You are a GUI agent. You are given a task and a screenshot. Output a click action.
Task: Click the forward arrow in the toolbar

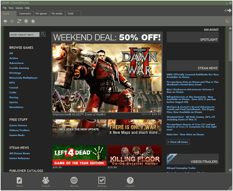pos(12,21)
